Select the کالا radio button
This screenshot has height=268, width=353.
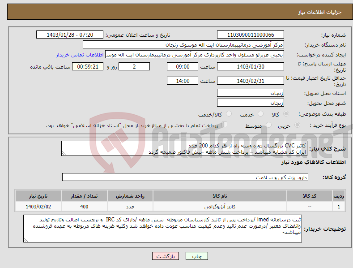point(286,114)
